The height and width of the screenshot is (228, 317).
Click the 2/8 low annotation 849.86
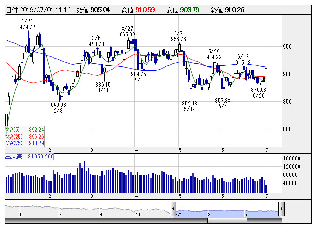(x=58, y=105)
